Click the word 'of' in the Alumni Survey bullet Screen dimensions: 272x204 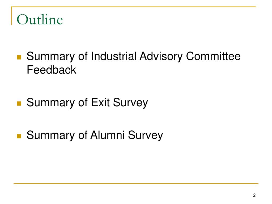(x=83, y=135)
